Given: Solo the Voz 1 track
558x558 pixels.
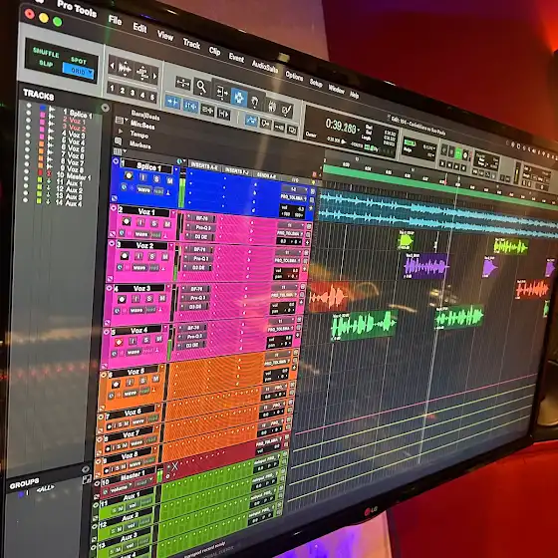Looking at the screenshot, I should pyautogui.click(x=154, y=223).
